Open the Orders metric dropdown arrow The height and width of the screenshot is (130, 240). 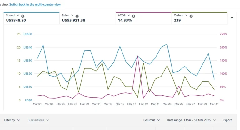tap(186, 15)
